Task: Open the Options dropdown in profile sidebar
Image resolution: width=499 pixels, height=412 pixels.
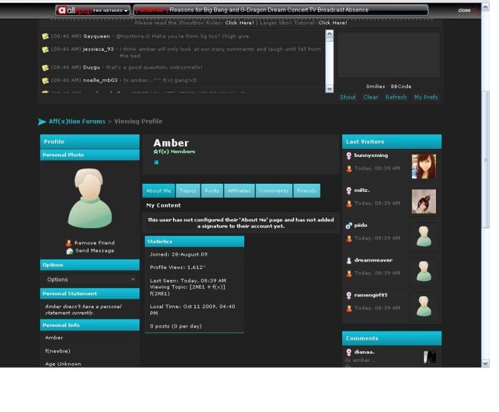Action: (x=90, y=279)
